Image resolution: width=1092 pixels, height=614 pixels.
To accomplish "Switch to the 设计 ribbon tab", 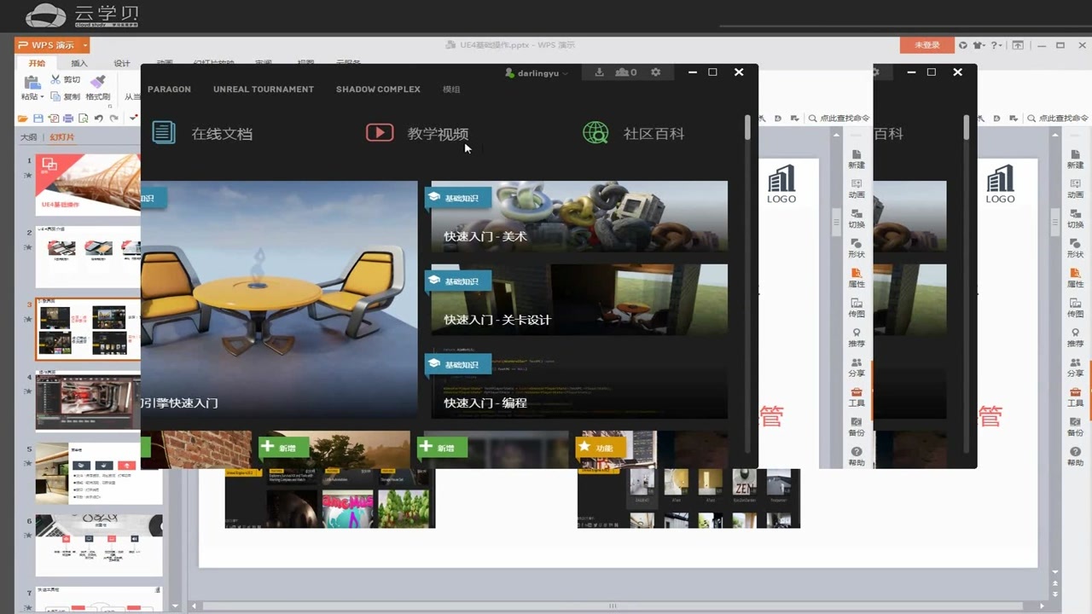I will (x=122, y=63).
